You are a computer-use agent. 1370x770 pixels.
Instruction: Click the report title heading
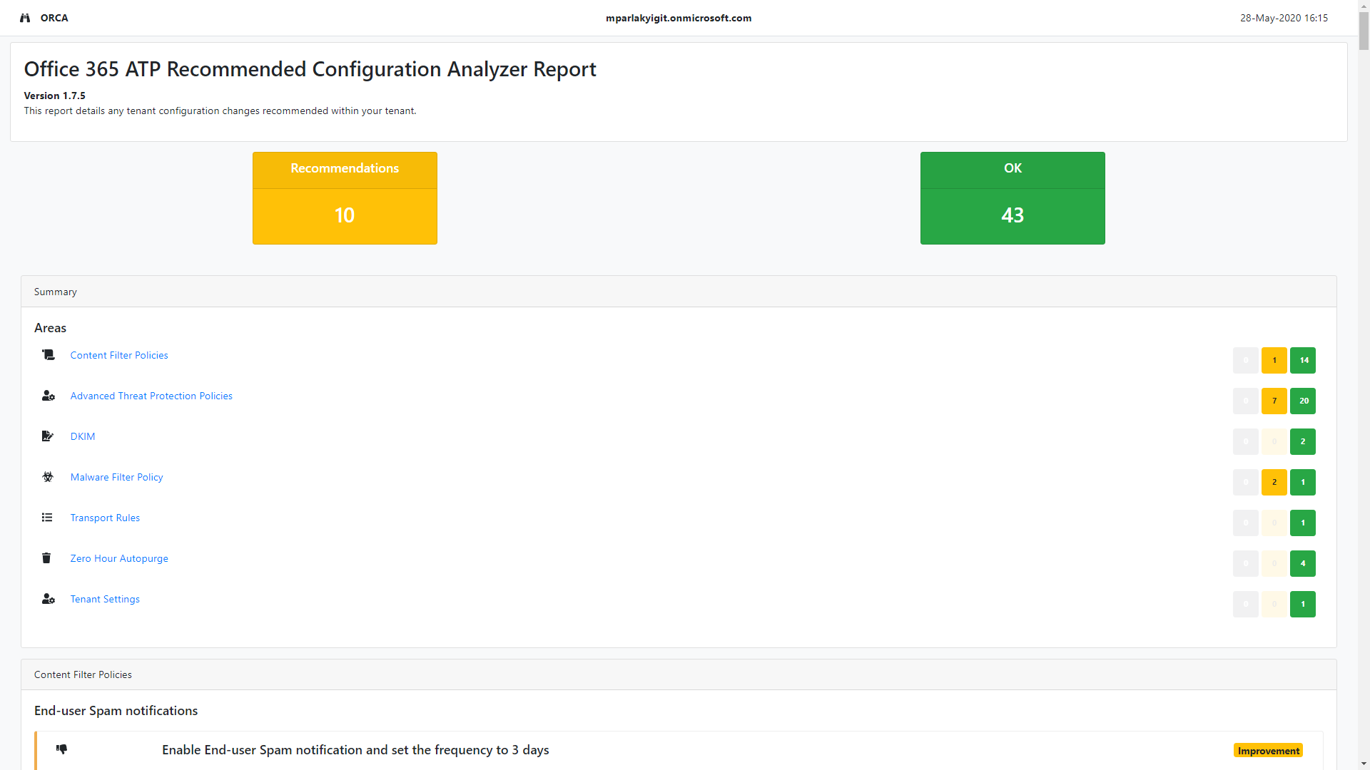tap(310, 69)
